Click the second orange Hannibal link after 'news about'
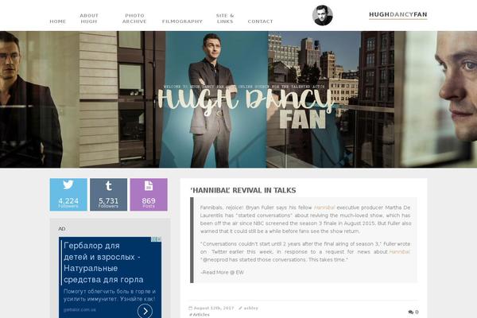Image resolution: width=477 pixels, height=318 pixels. pyautogui.click(x=400, y=252)
